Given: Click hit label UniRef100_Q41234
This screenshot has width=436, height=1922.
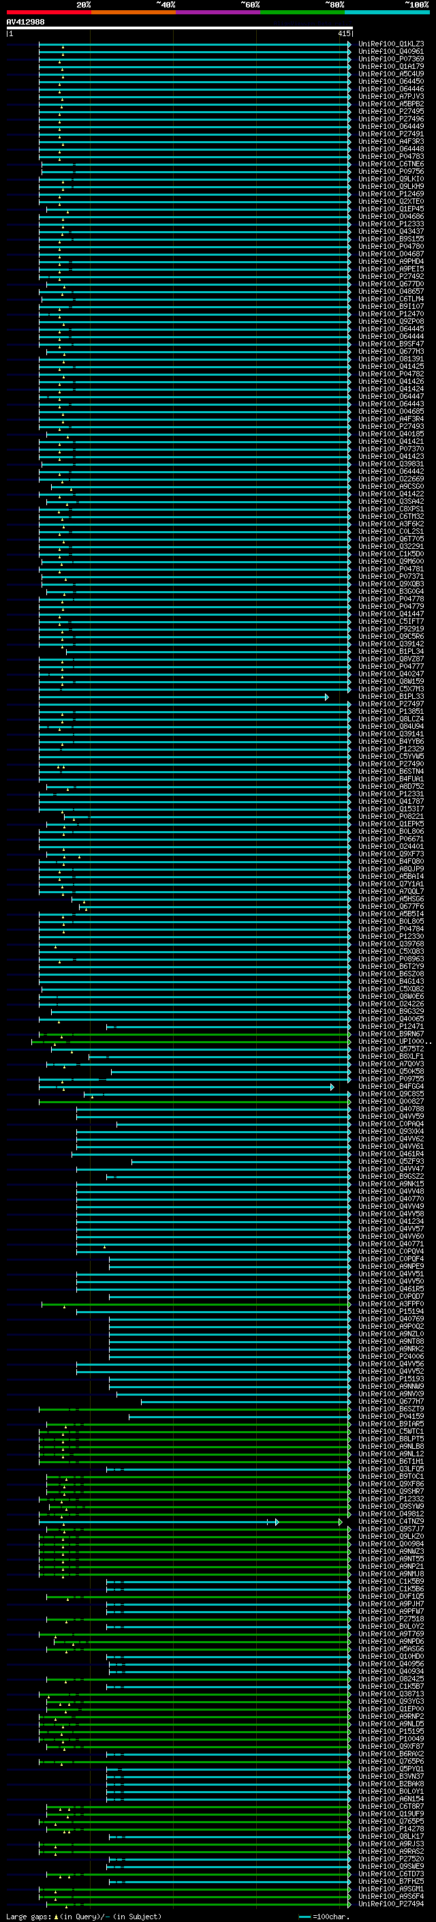Looking at the screenshot, I should click(391, 1221).
